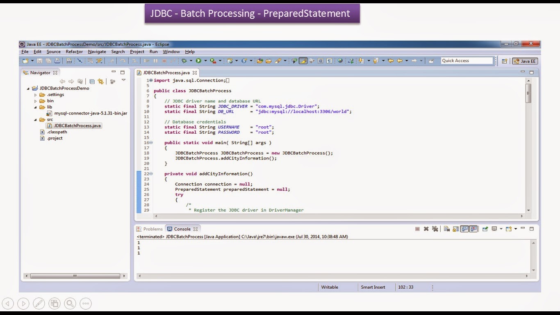This screenshot has width=560, height=315.
Task: Open the Source menu
Action: 53,52
